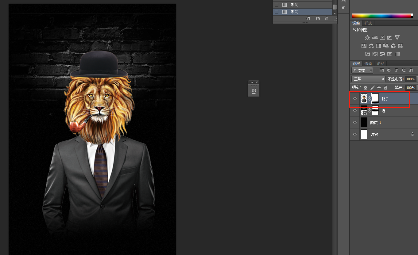Screen dimensions: 418x255
Task: Add a Hue/Saturation adjustment
Action: click(x=364, y=46)
